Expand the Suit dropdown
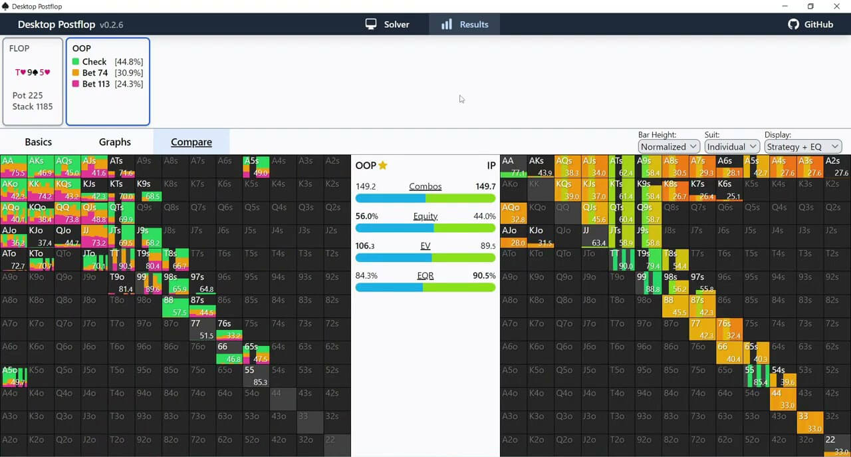This screenshot has height=457, width=851. coord(731,146)
